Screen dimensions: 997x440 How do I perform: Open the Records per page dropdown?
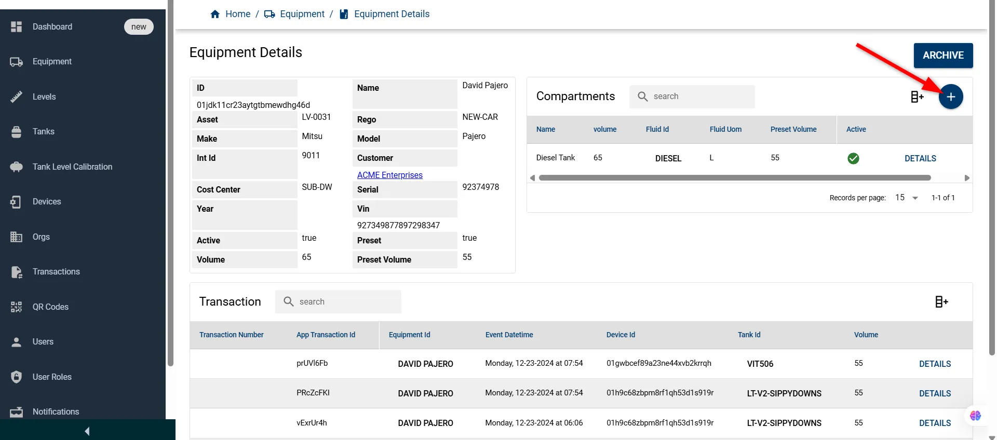coord(907,198)
